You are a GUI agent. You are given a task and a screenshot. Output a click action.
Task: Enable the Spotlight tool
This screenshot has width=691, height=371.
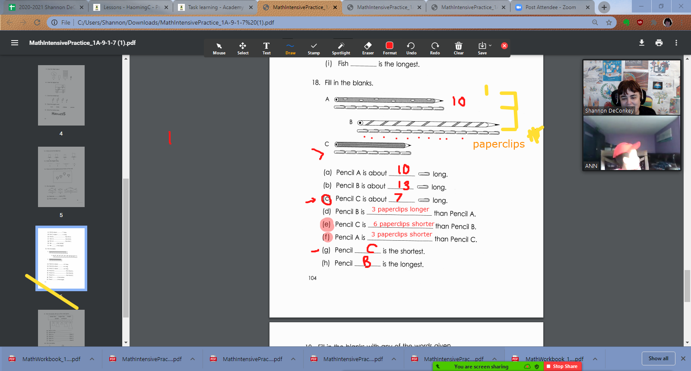[341, 48]
